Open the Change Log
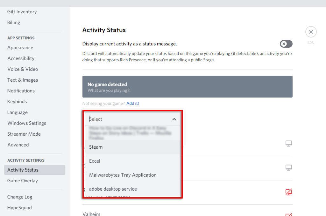The image size is (326, 216). click(20, 197)
